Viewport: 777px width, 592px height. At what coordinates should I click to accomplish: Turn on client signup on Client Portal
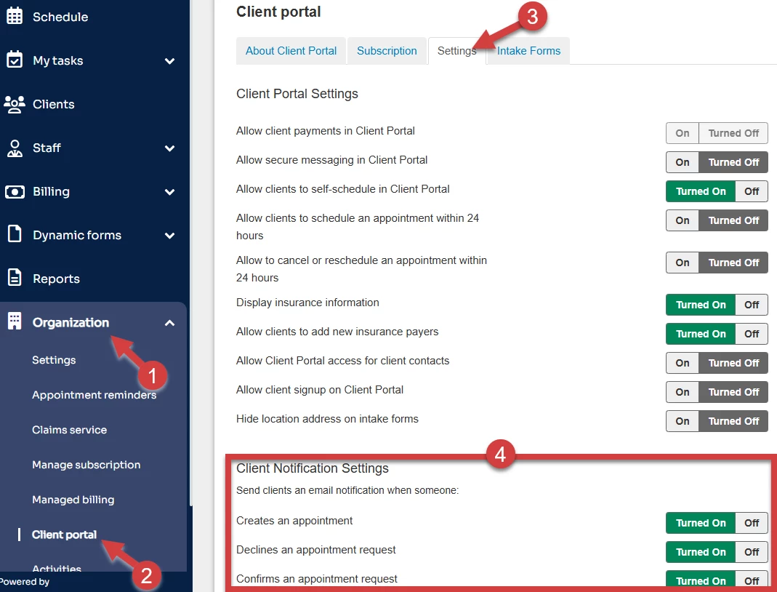point(682,392)
